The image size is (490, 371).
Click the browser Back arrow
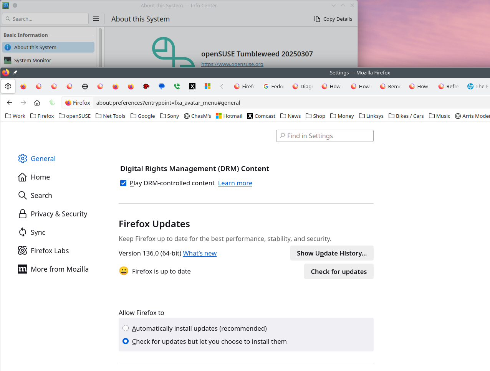(x=10, y=102)
